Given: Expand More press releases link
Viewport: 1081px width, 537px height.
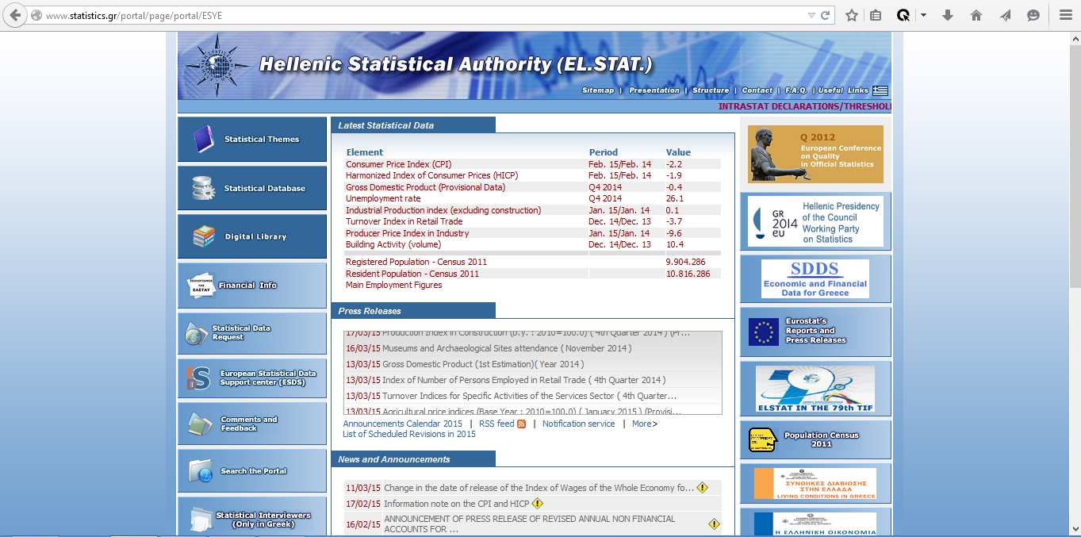Looking at the screenshot, I should (x=644, y=424).
